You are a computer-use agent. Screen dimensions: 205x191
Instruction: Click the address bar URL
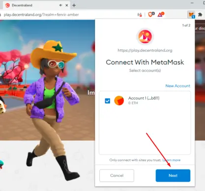pos(41,15)
